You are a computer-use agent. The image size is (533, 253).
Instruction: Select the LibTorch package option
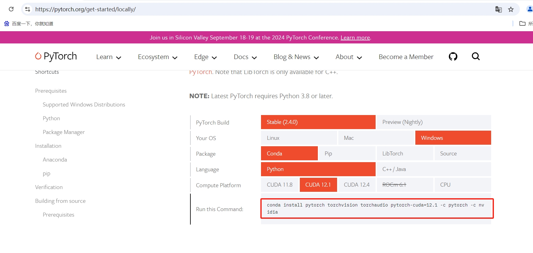(x=405, y=153)
